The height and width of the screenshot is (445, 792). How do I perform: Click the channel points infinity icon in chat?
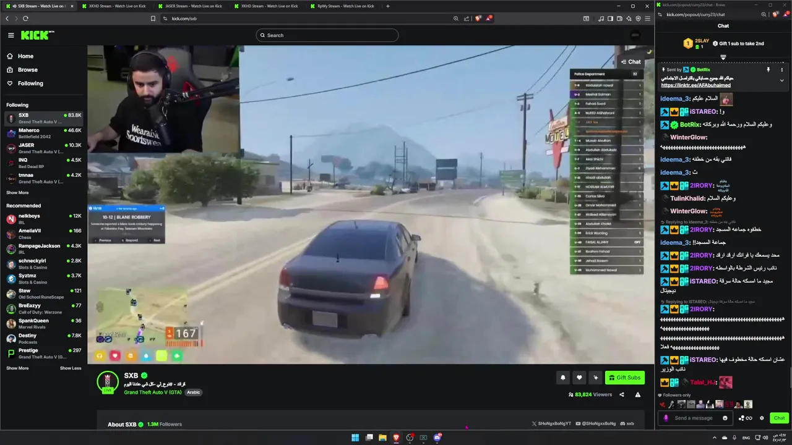click(x=745, y=418)
